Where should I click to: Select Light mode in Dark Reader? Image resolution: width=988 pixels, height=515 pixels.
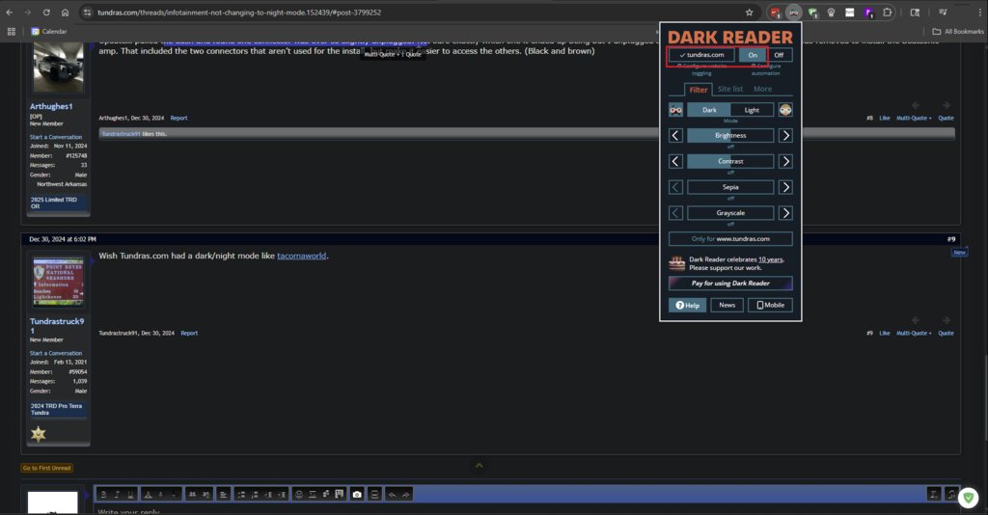coord(752,110)
